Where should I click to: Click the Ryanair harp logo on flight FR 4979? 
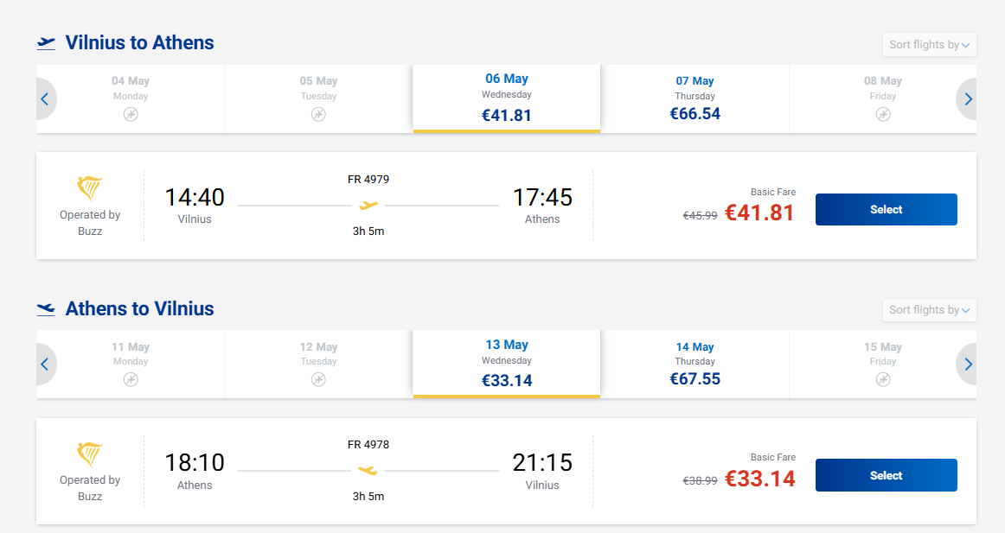click(x=90, y=188)
